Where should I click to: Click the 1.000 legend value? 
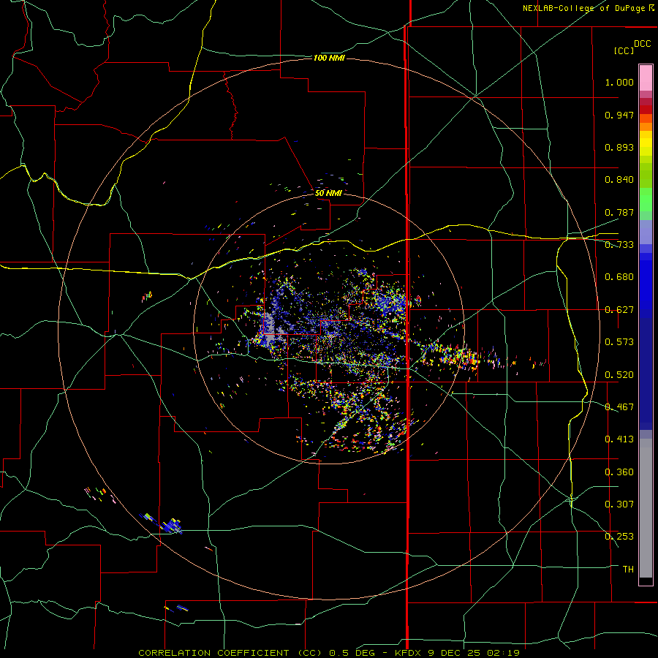pyautogui.click(x=619, y=82)
